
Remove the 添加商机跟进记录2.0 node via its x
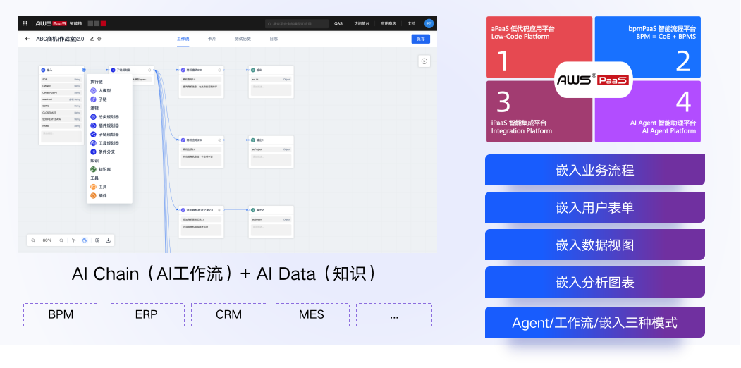[x=220, y=210]
